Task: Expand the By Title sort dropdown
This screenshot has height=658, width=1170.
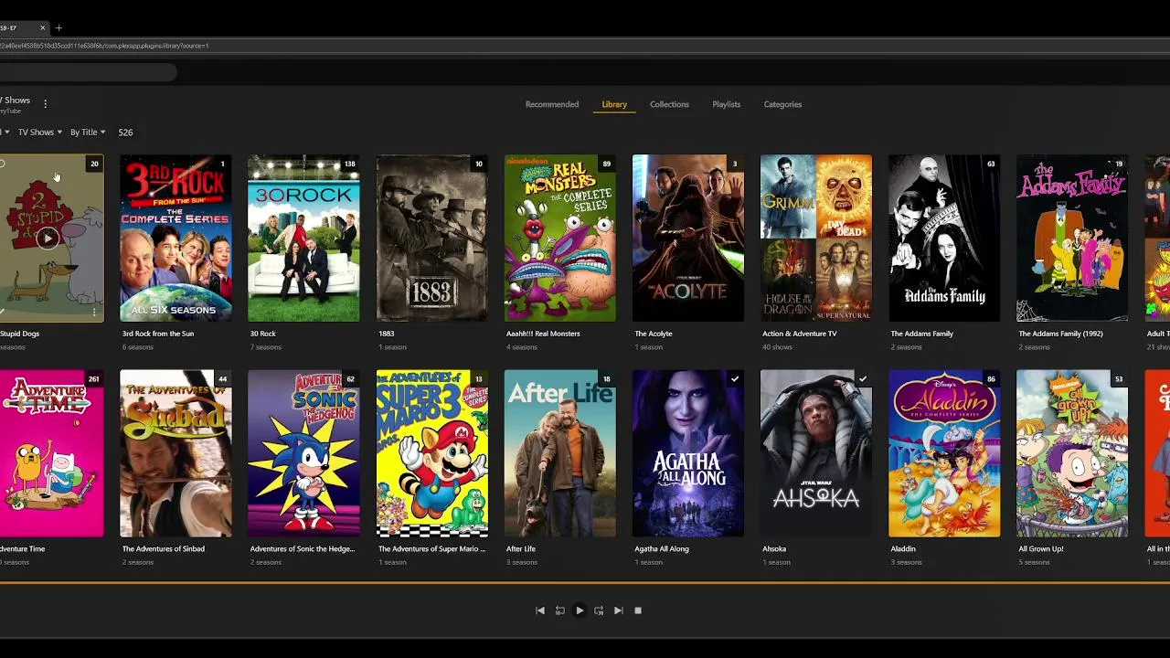Action: (x=88, y=133)
